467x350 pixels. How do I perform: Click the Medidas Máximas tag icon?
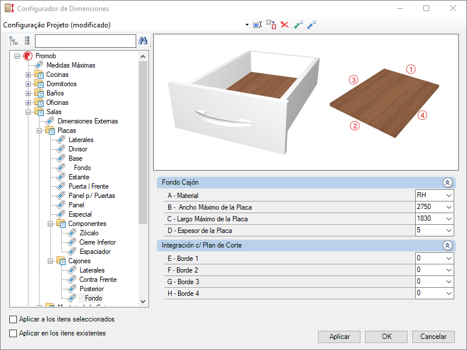pyautogui.click(x=38, y=65)
